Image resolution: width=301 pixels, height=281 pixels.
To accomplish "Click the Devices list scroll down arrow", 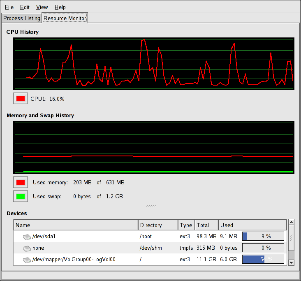I will pyautogui.click(x=291, y=262).
